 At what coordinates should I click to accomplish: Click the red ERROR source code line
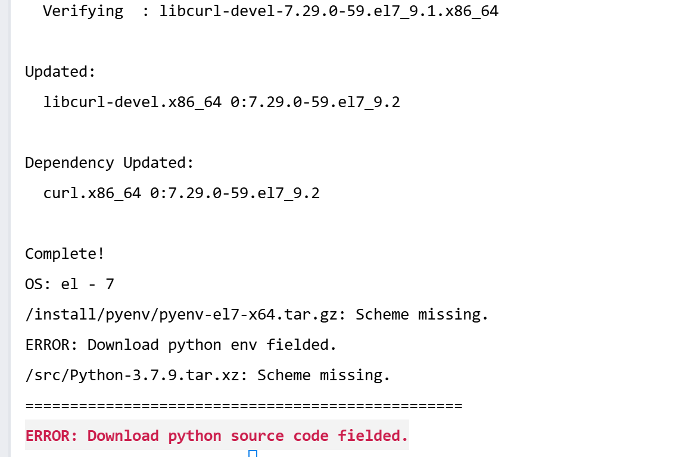point(217,436)
